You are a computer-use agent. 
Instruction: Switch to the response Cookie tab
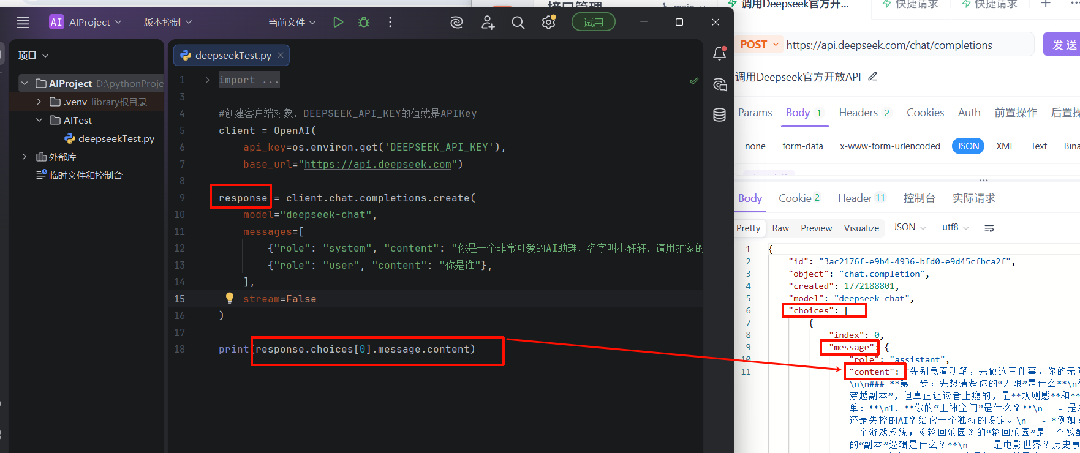pos(799,198)
